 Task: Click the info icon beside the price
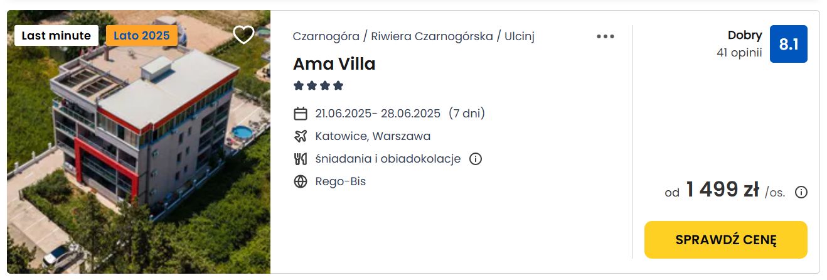[x=801, y=192]
